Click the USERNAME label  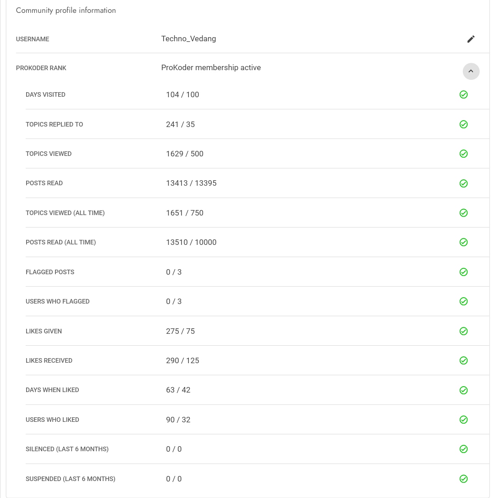click(x=33, y=39)
